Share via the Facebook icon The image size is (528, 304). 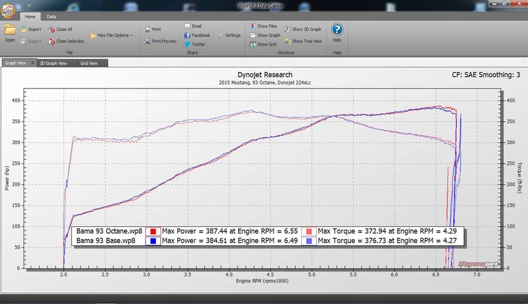pyautogui.click(x=187, y=35)
